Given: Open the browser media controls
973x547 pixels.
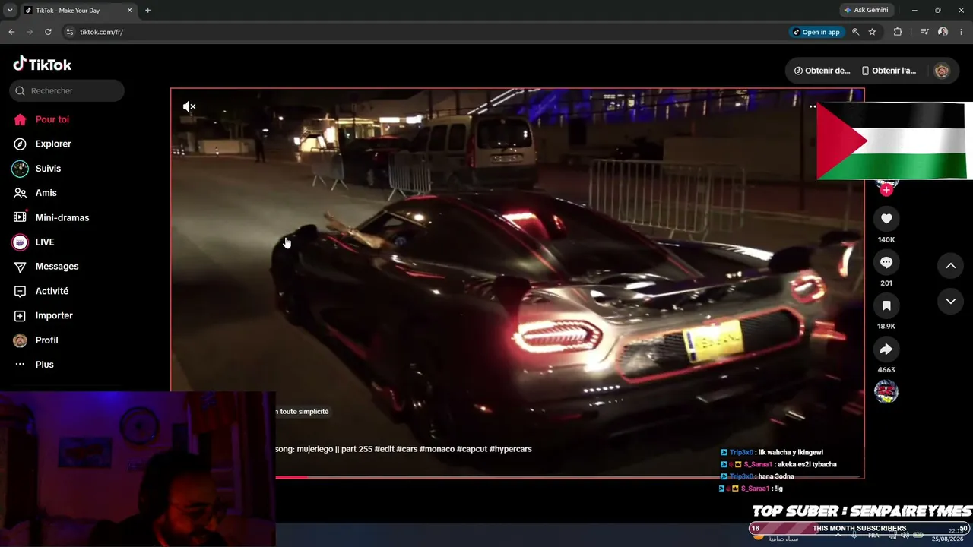Looking at the screenshot, I should click(x=924, y=32).
